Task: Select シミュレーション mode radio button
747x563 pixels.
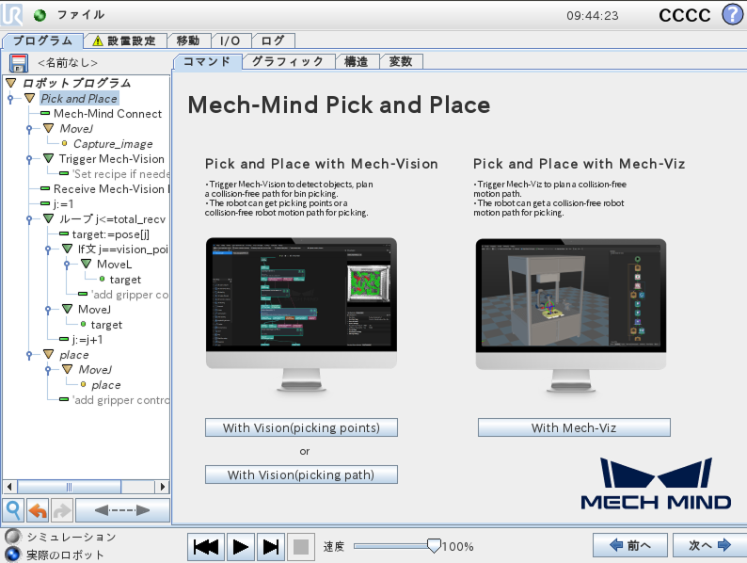Action: 13,537
